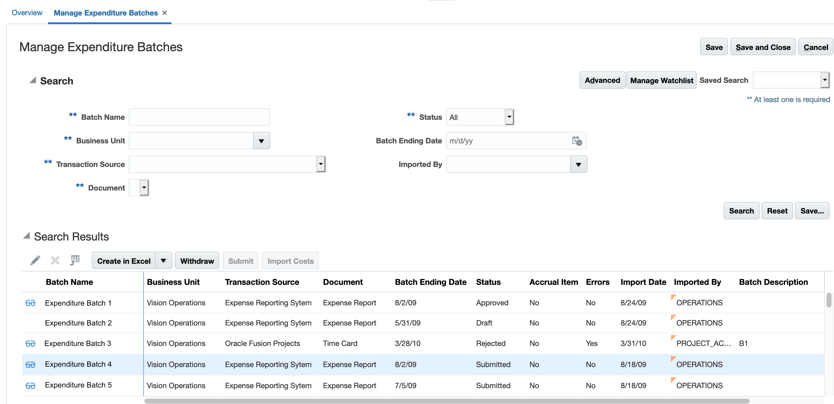Click into the Batch Name input field

pos(199,117)
